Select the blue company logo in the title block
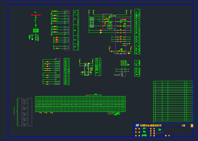 point(137,125)
